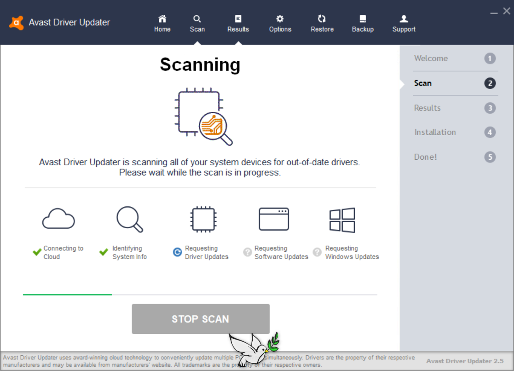Viewport: 514px width, 371px height.
Task: Click step number 3 badge
Action: 490,108
